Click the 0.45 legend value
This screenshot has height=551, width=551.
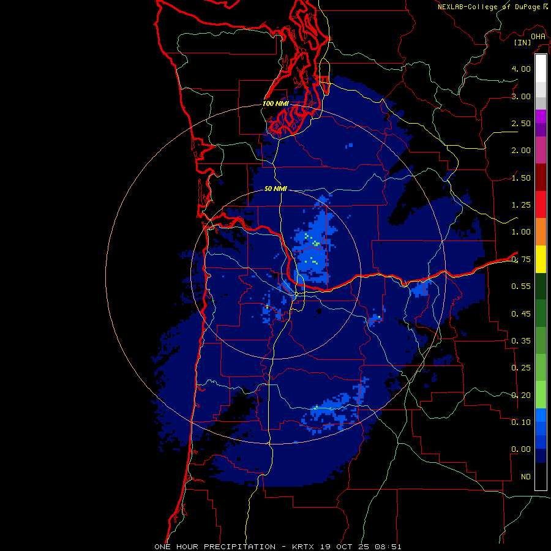[521, 313]
